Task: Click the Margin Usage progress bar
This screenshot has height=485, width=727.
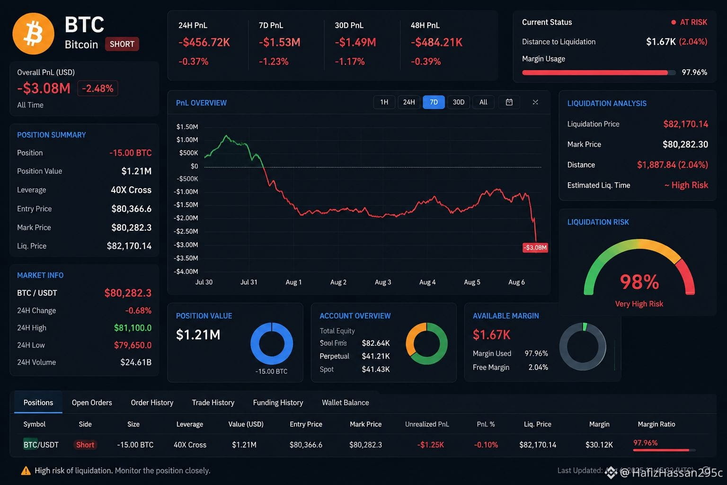Action: pos(599,73)
